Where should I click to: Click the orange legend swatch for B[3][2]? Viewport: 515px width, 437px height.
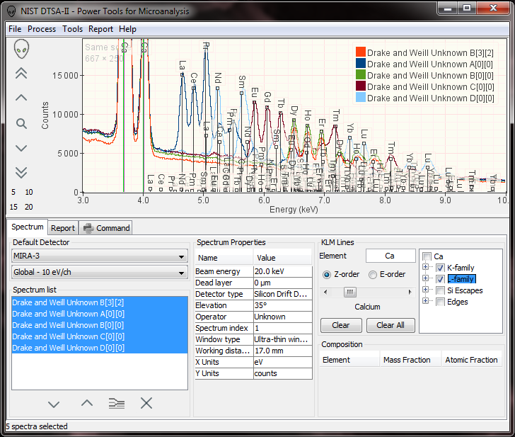[x=361, y=52]
